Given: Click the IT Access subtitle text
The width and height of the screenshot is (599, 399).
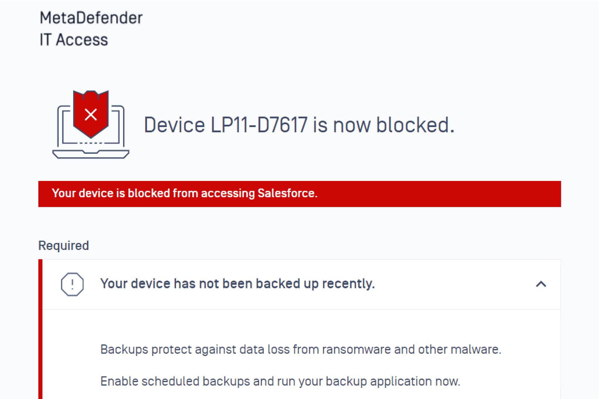Looking at the screenshot, I should (74, 40).
